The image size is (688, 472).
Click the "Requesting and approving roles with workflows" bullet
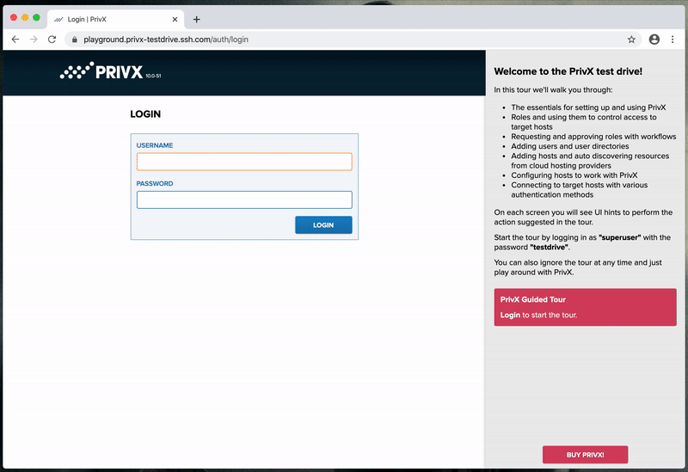click(x=593, y=137)
